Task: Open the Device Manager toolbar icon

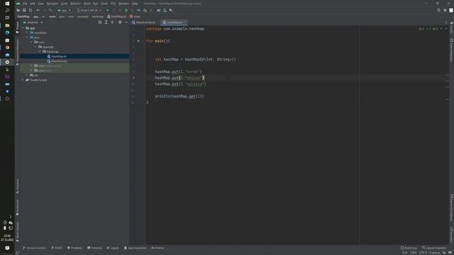Action: [x=165, y=10]
